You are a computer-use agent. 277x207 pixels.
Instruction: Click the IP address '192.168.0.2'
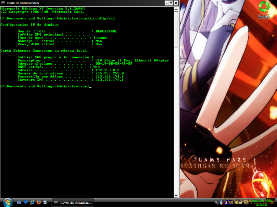tap(107, 70)
